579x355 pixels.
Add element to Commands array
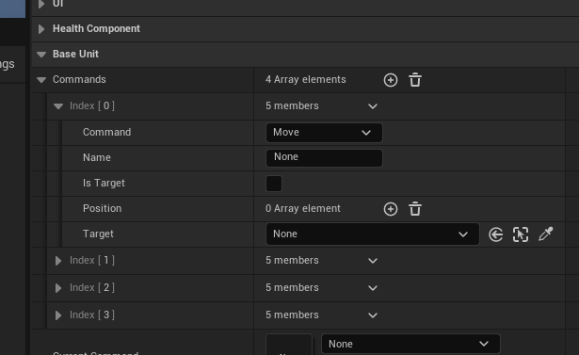(391, 80)
